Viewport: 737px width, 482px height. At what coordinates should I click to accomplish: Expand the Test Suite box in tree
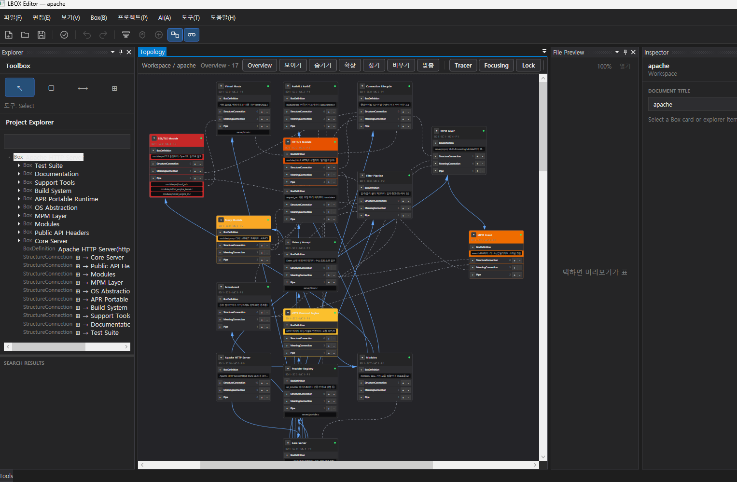click(x=19, y=165)
